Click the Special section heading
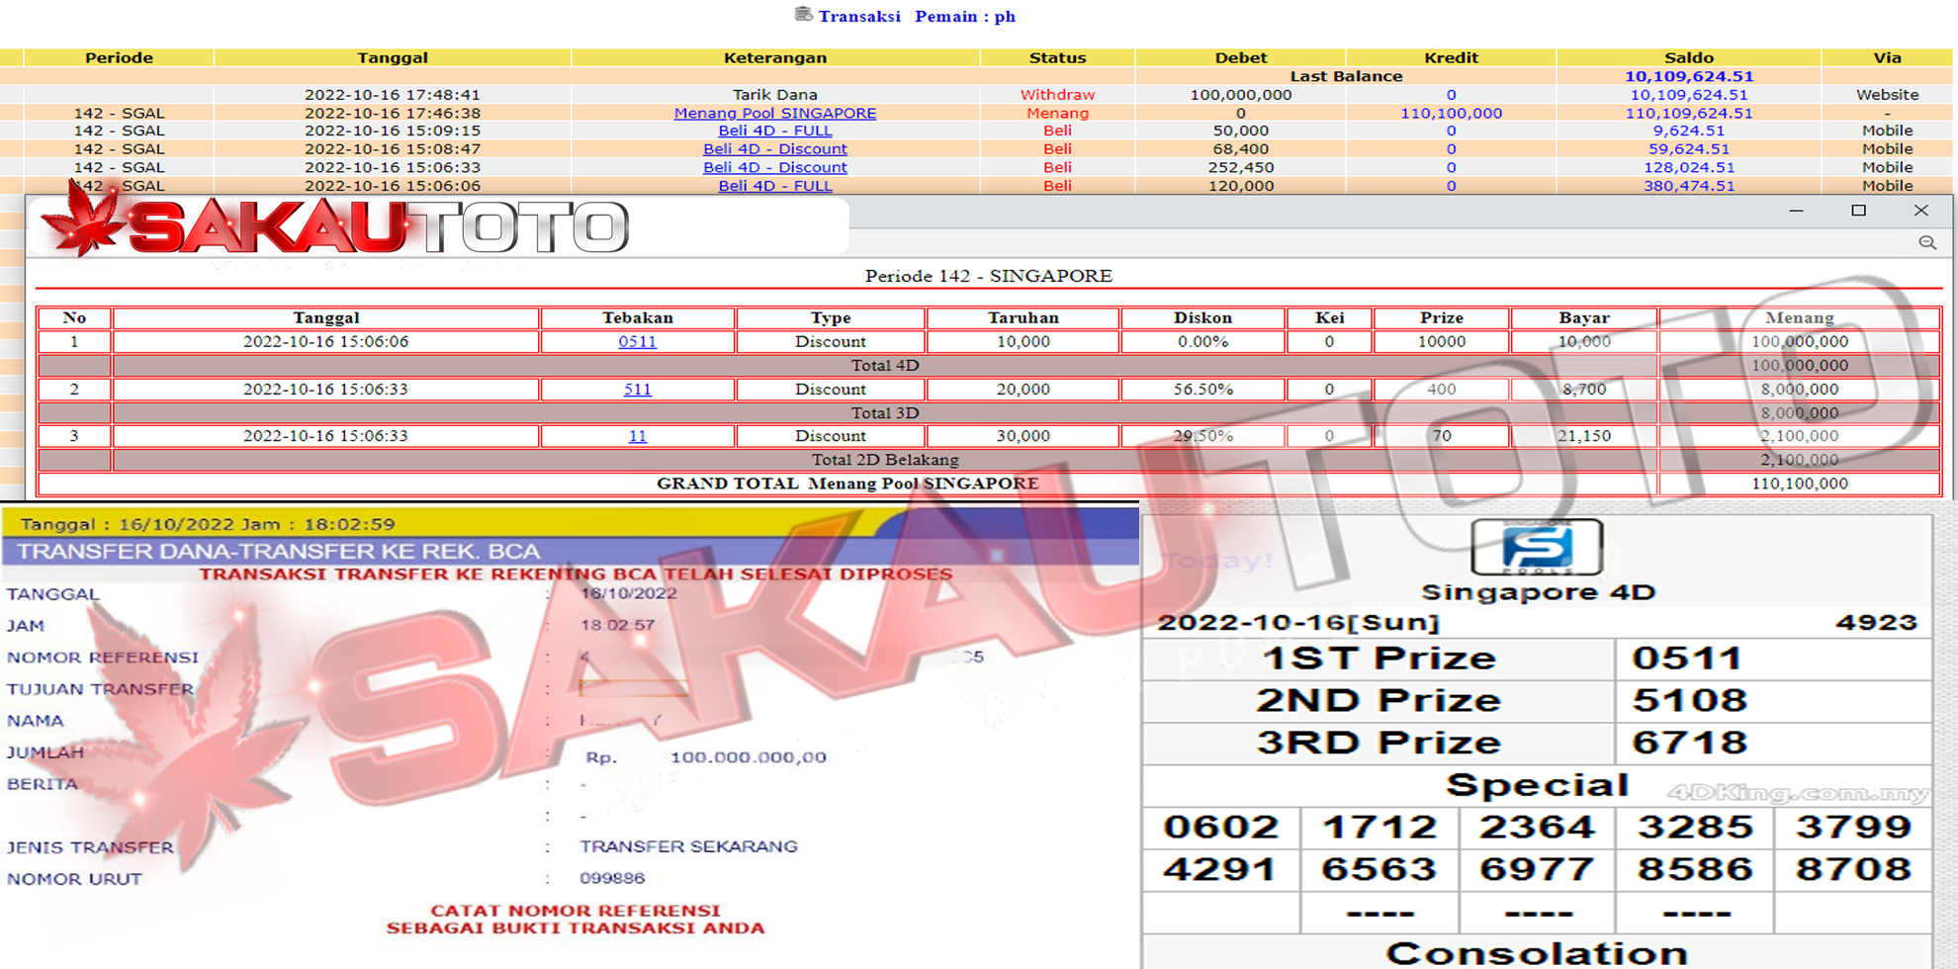Image resolution: width=1958 pixels, height=969 pixels. 1537,785
